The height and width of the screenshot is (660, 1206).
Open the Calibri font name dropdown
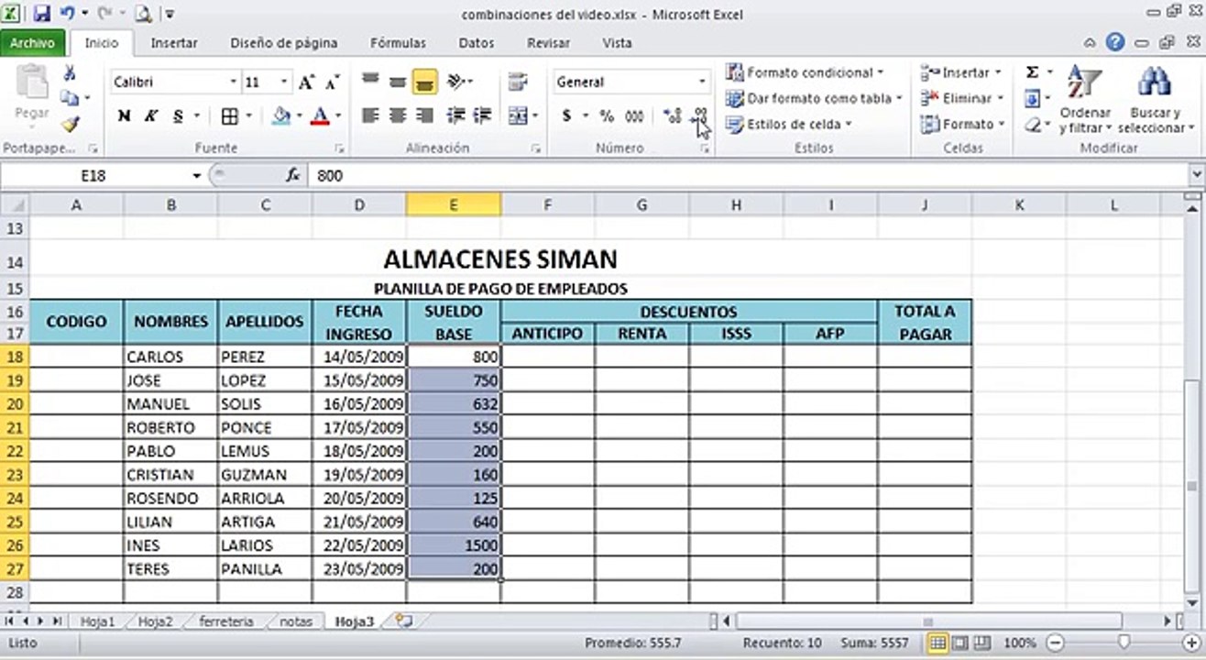233,82
